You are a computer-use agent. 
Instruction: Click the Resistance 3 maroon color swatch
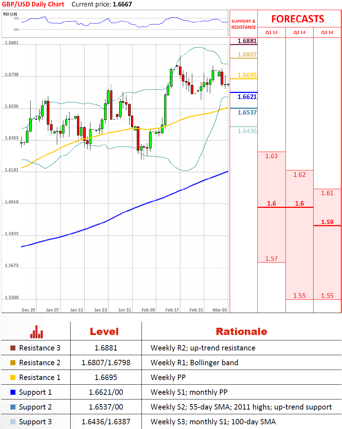point(13,348)
